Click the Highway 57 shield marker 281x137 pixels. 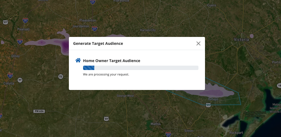coord(5,22)
